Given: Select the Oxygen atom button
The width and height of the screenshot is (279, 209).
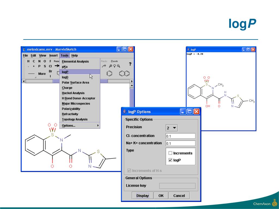Looking at the screenshot, I should tap(45, 61).
